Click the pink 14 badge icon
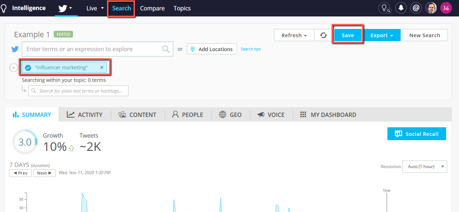459x212 pixels. point(446,8)
